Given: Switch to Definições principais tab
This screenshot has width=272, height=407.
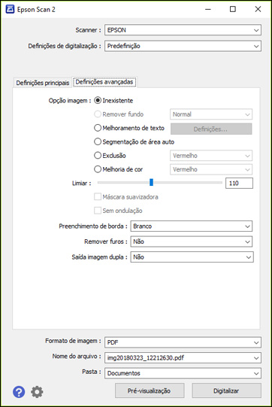Looking at the screenshot, I should (x=43, y=83).
